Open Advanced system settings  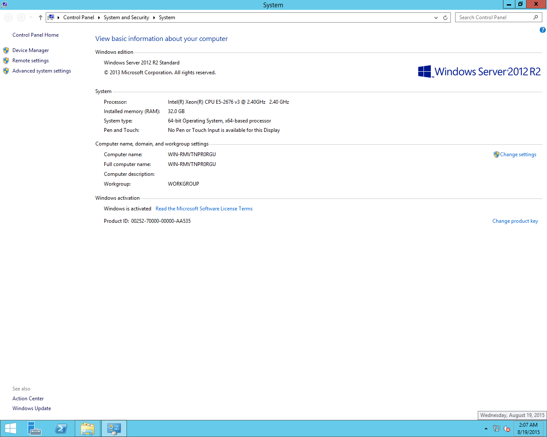(41, 71)
